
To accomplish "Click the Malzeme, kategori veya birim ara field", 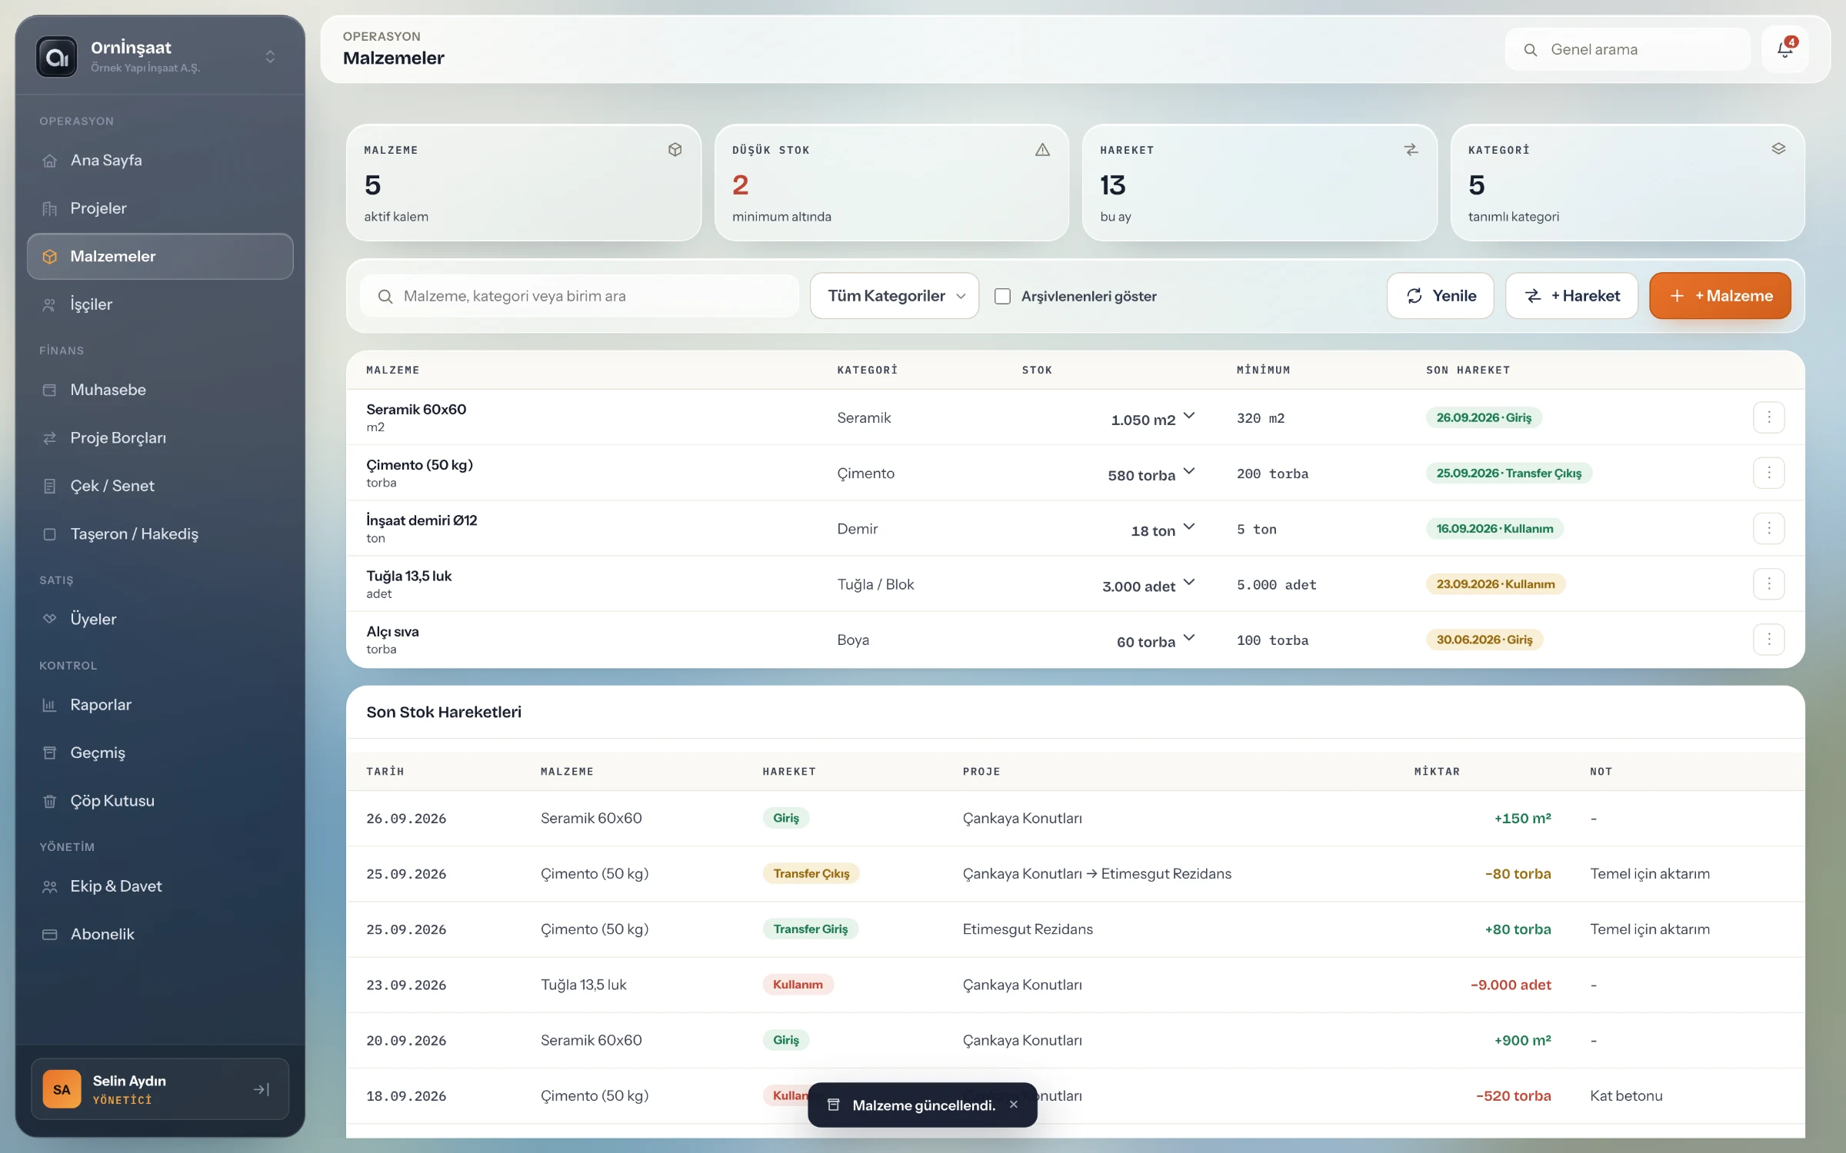I will tap(579, 296).
